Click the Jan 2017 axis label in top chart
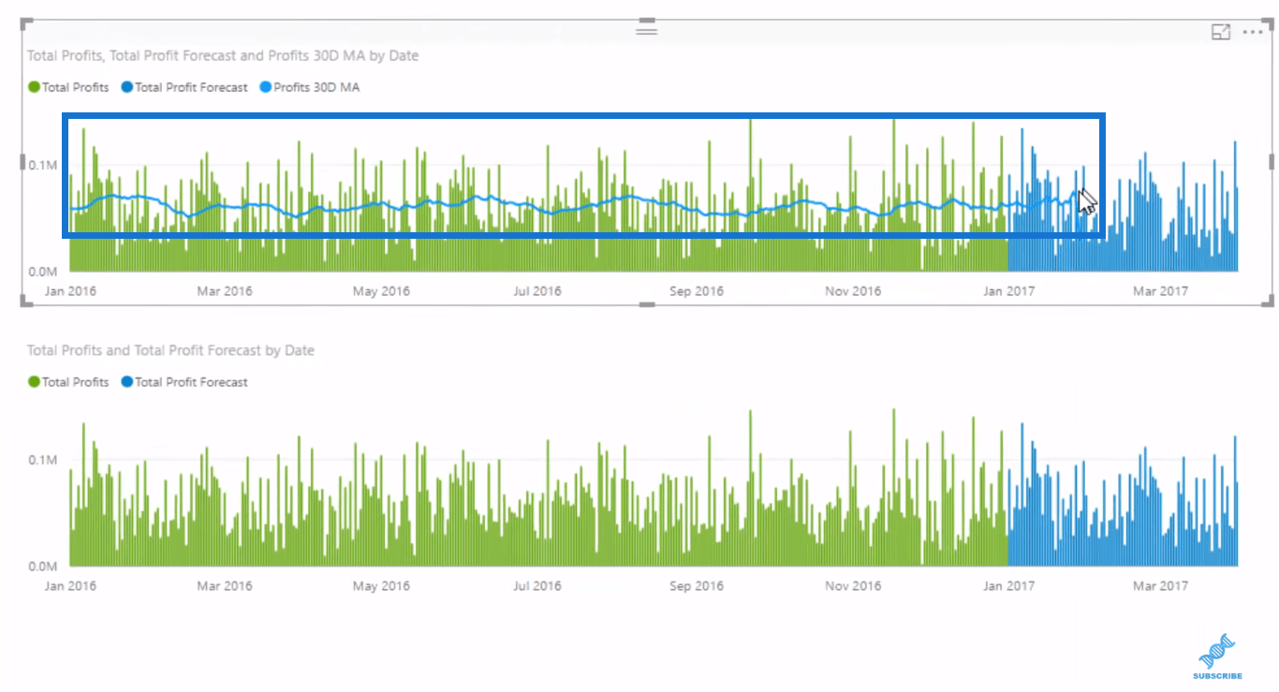This screenshot has width=1279, height=692. [1008, 291]
